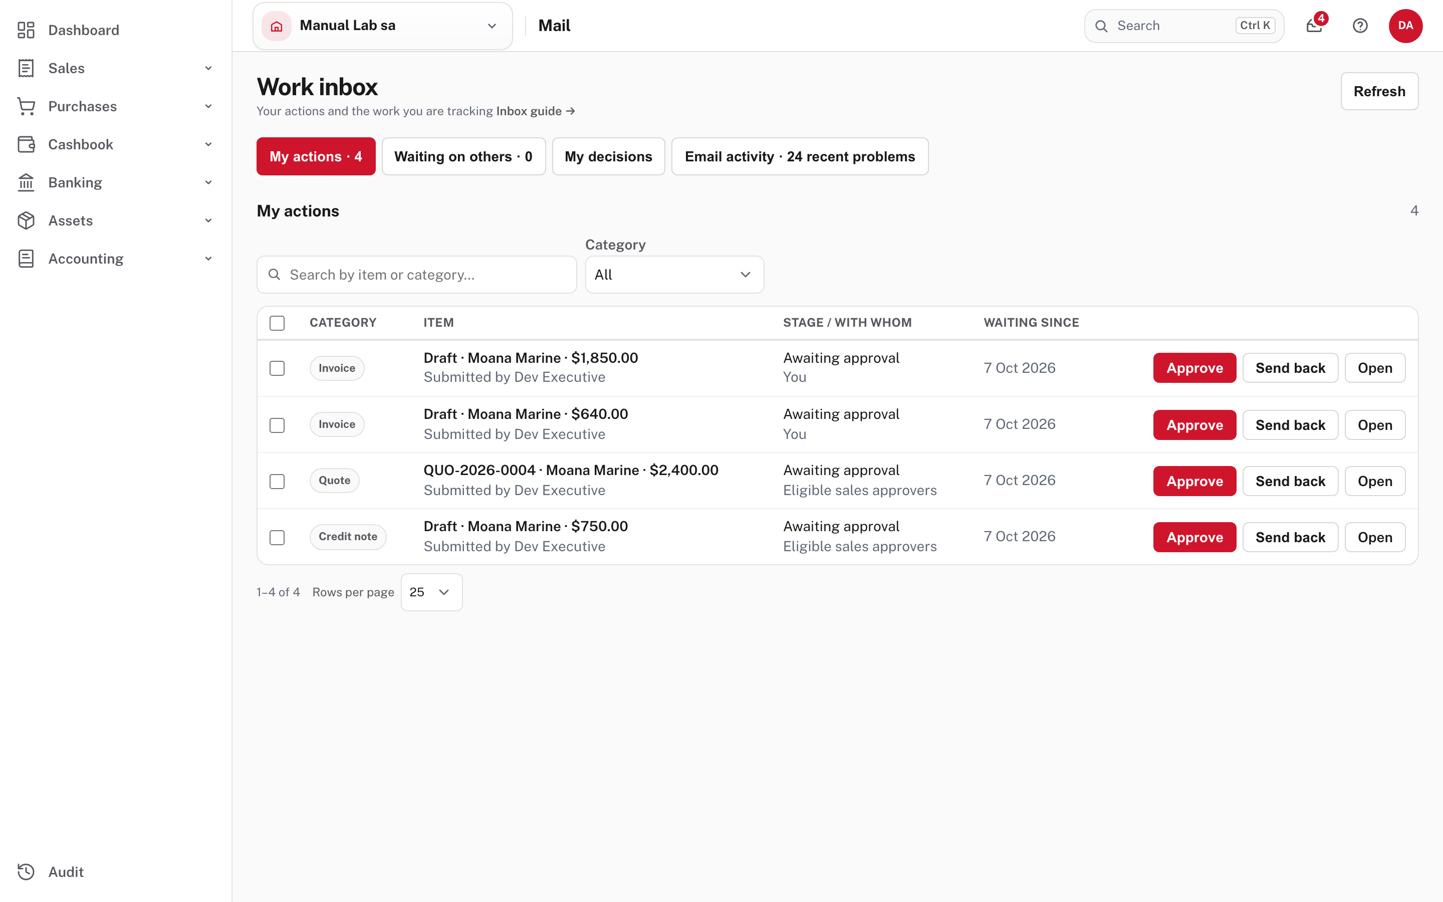Expand the Sales menu chevron

pos(209,68)
